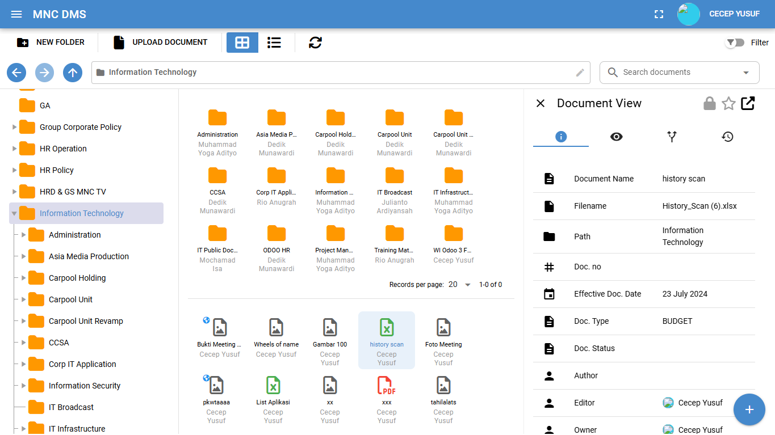
Task: Switch to the versions branch tab
Action: pos(672,137)
